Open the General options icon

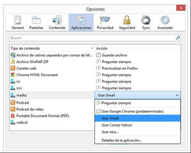click(x=18, y=20)
